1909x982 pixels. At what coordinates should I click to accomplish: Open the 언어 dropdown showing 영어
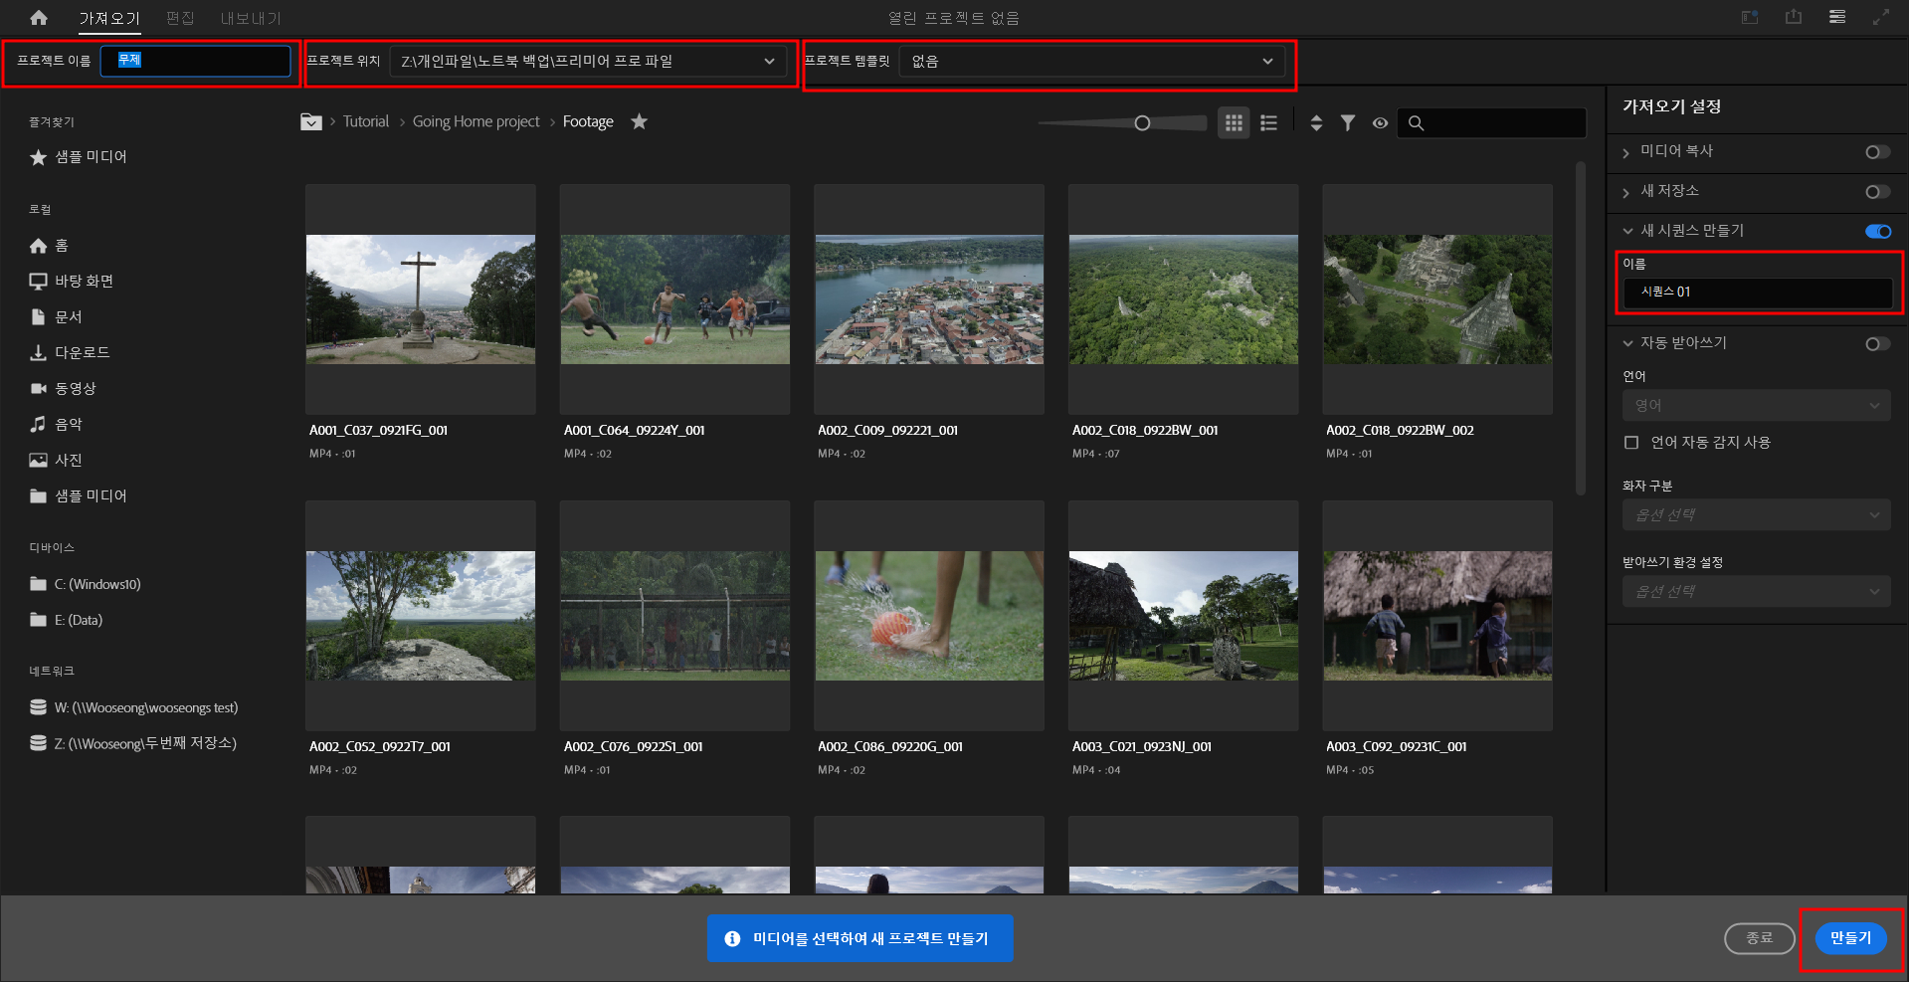[1756, 405]
